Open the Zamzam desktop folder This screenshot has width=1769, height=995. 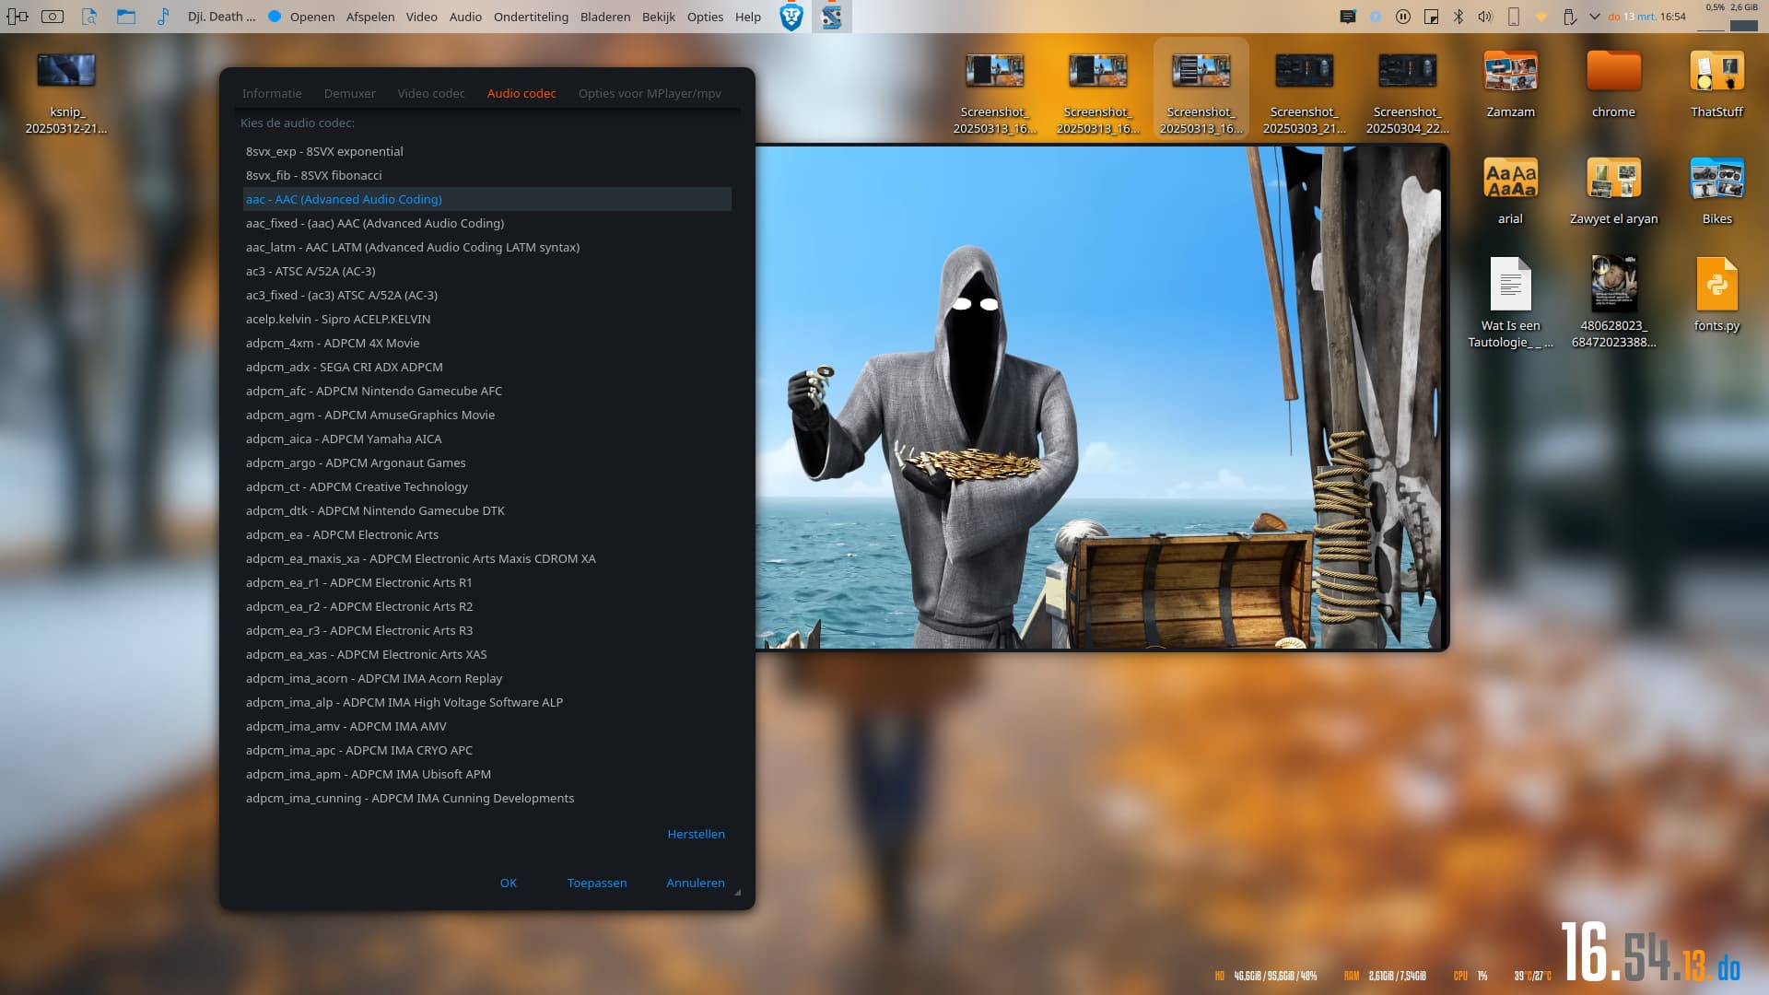tap(1510, 85)
